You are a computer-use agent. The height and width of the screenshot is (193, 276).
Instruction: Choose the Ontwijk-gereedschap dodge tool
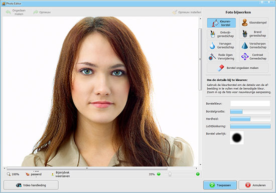coord(221,34)
